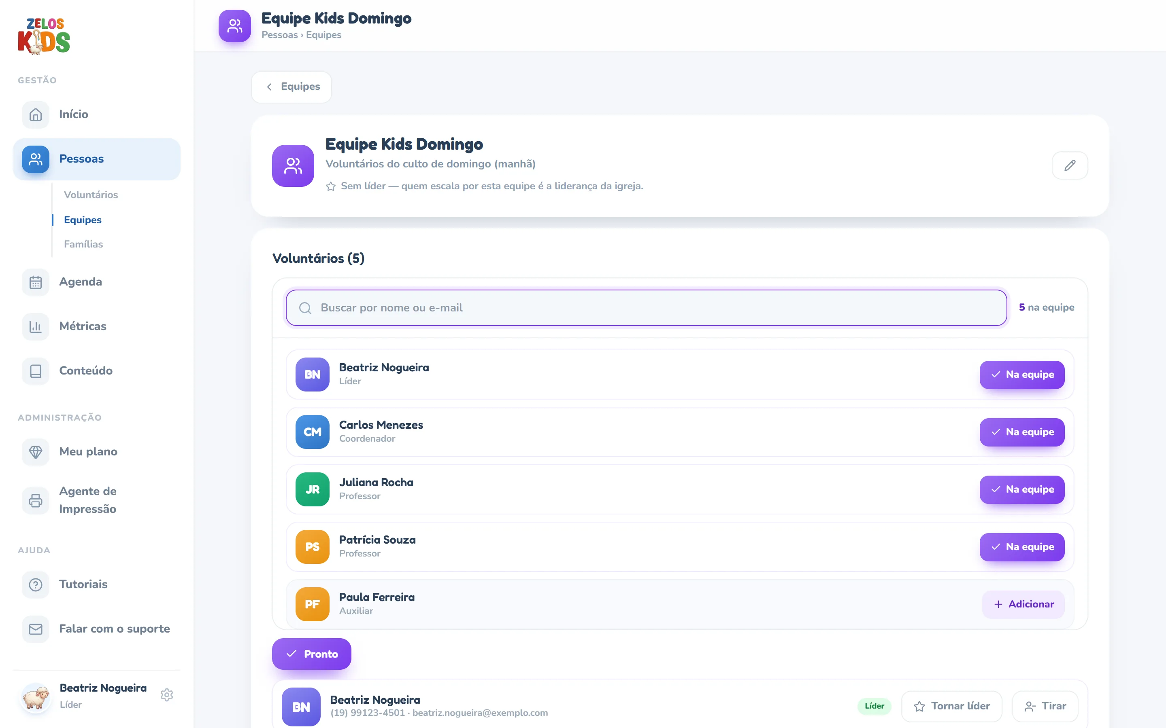This screenshot has height=728, width=1166.
Task: Toggle Na equipe for Patrícia Souza
Action: point(1022,546)
